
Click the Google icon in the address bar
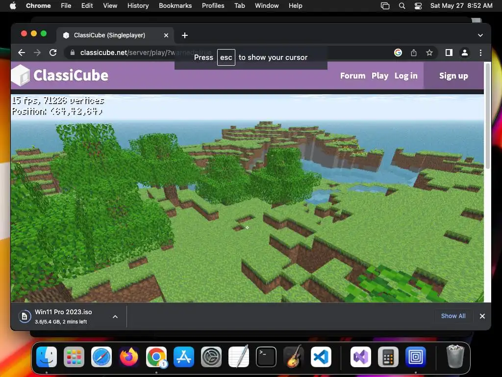pos(398,53)
